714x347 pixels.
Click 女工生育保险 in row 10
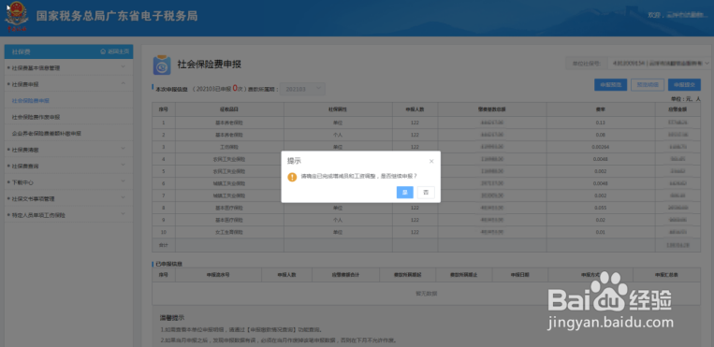[x=229, y=232]
